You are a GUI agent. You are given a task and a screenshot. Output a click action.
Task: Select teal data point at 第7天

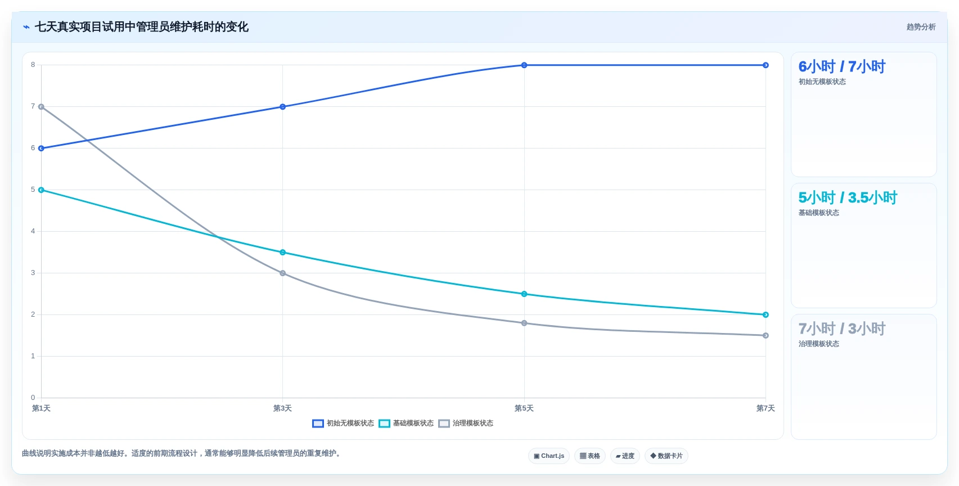(766, 315)
